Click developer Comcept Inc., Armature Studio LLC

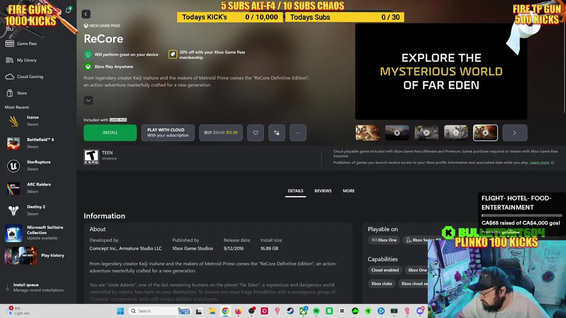click(126, 248)
